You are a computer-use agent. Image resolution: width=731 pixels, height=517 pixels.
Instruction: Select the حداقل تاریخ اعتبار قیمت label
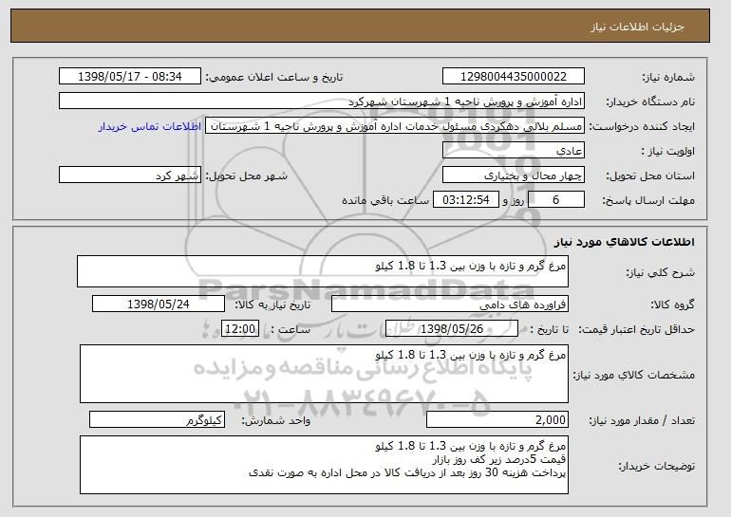(636, 329)
